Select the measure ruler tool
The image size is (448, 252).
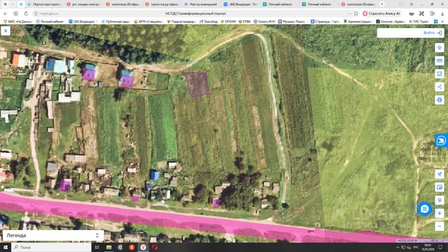pyautogui.click(x=440, y=60)
